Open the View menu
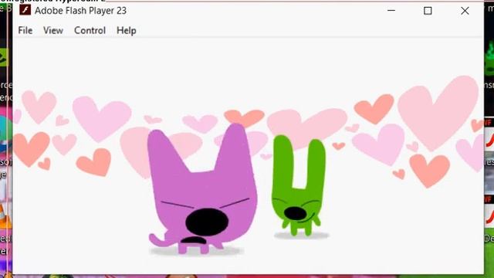Screen dimensions: 494x278 click(x=53, y=31)
